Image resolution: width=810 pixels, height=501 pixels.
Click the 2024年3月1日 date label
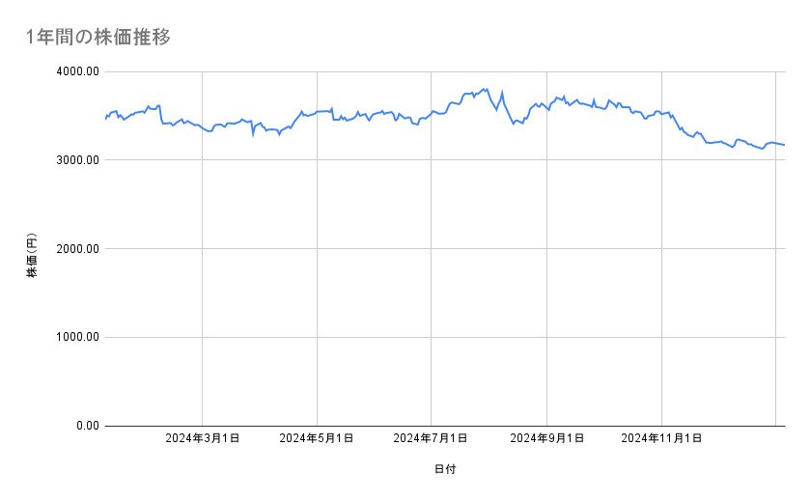point(202,439)
